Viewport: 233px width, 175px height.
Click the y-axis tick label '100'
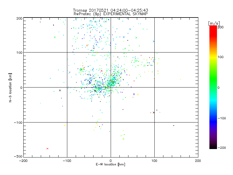pos(19,52)
